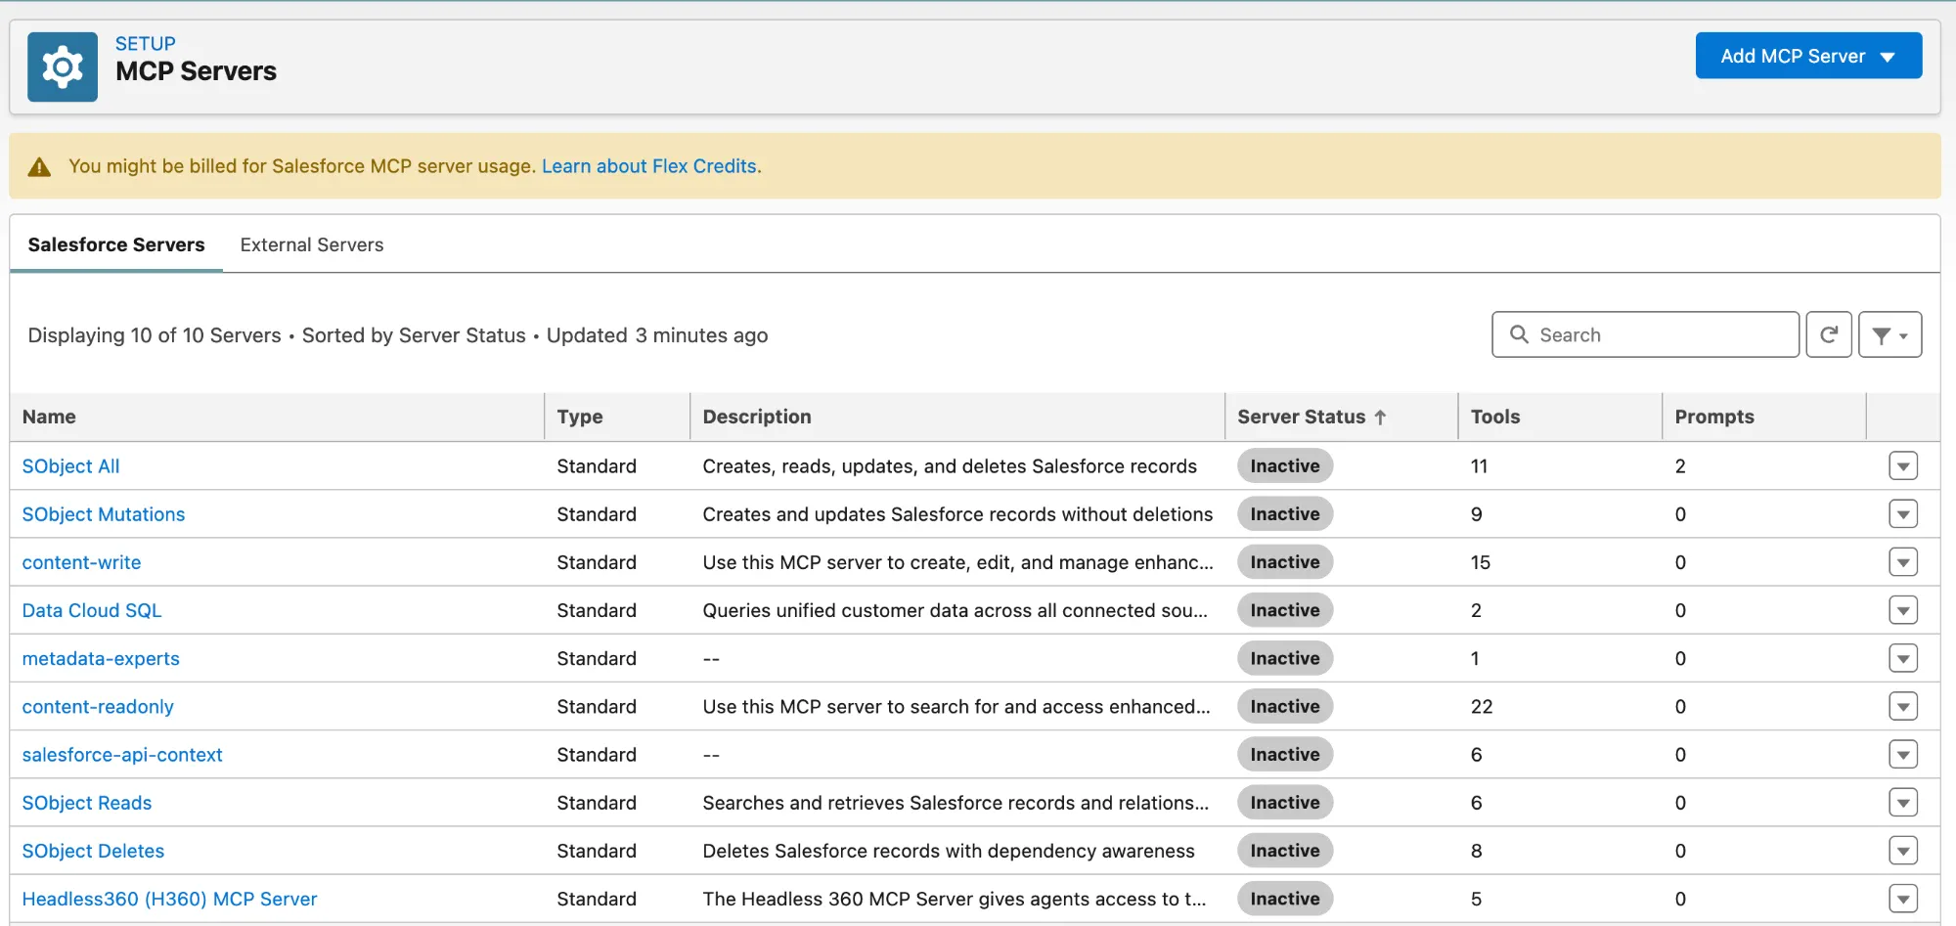This screenshot has width=1956, height=926.
Task: Click the search magnifier icon
Action: coord(1519,334)
